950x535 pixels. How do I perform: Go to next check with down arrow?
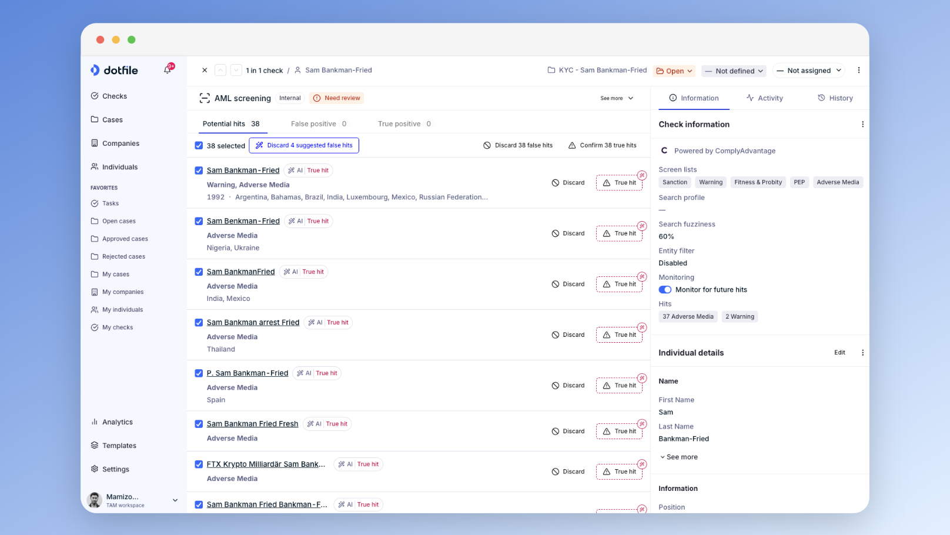point(236,70)
